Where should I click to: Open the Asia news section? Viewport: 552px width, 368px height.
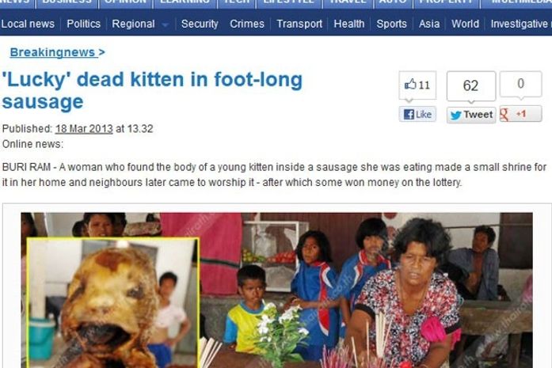point(429,24)
